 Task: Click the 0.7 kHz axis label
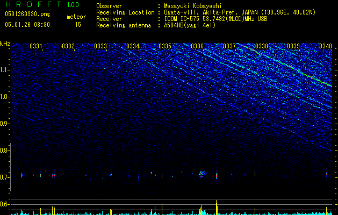point(4,177)
